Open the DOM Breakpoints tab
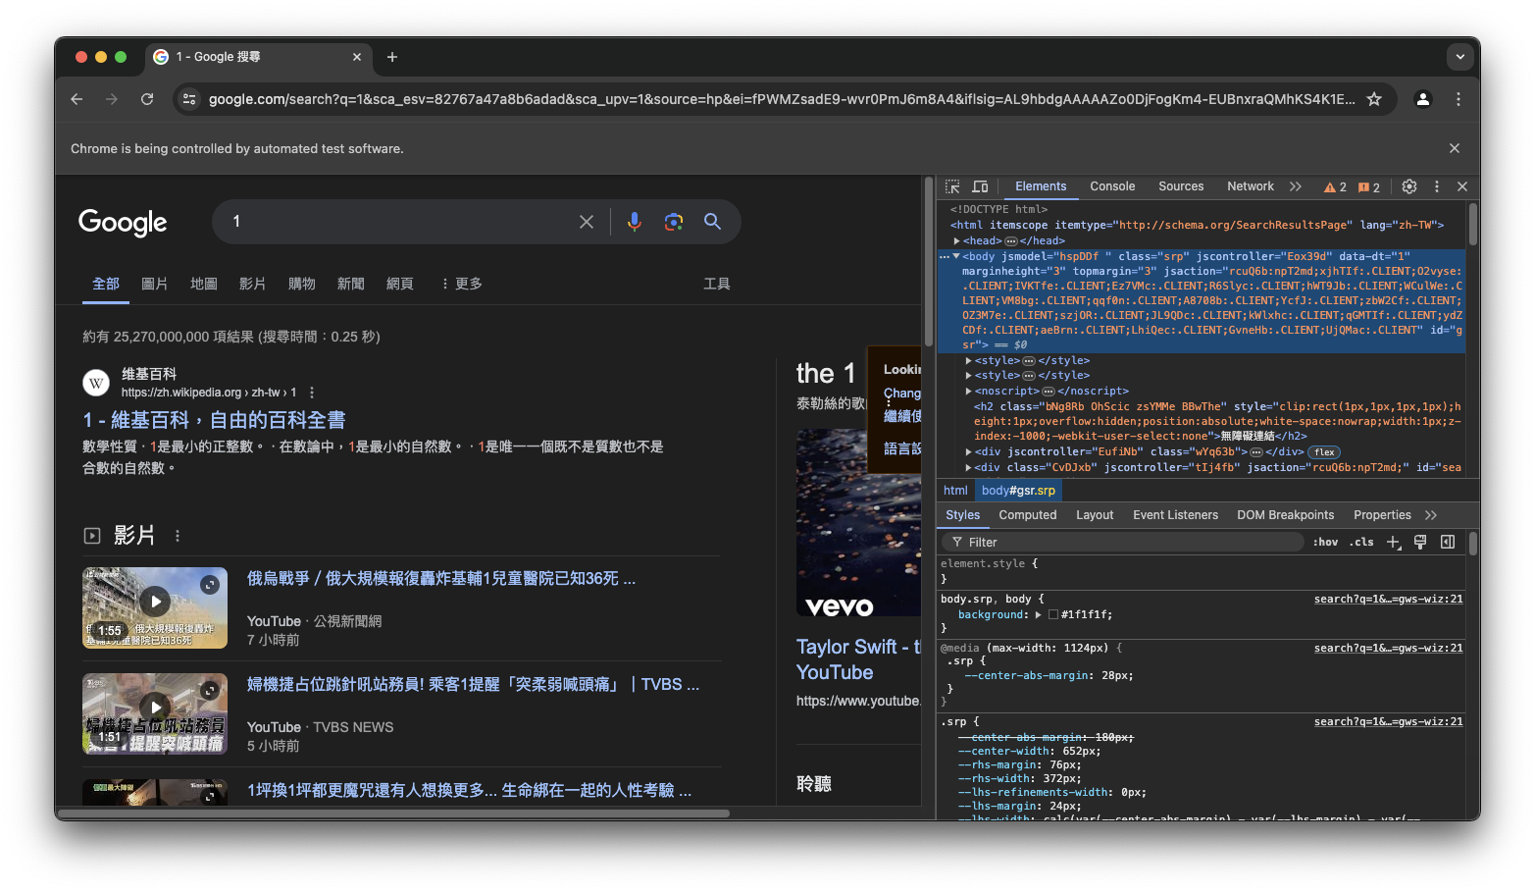The image size is (1535, 893). 1285,515
